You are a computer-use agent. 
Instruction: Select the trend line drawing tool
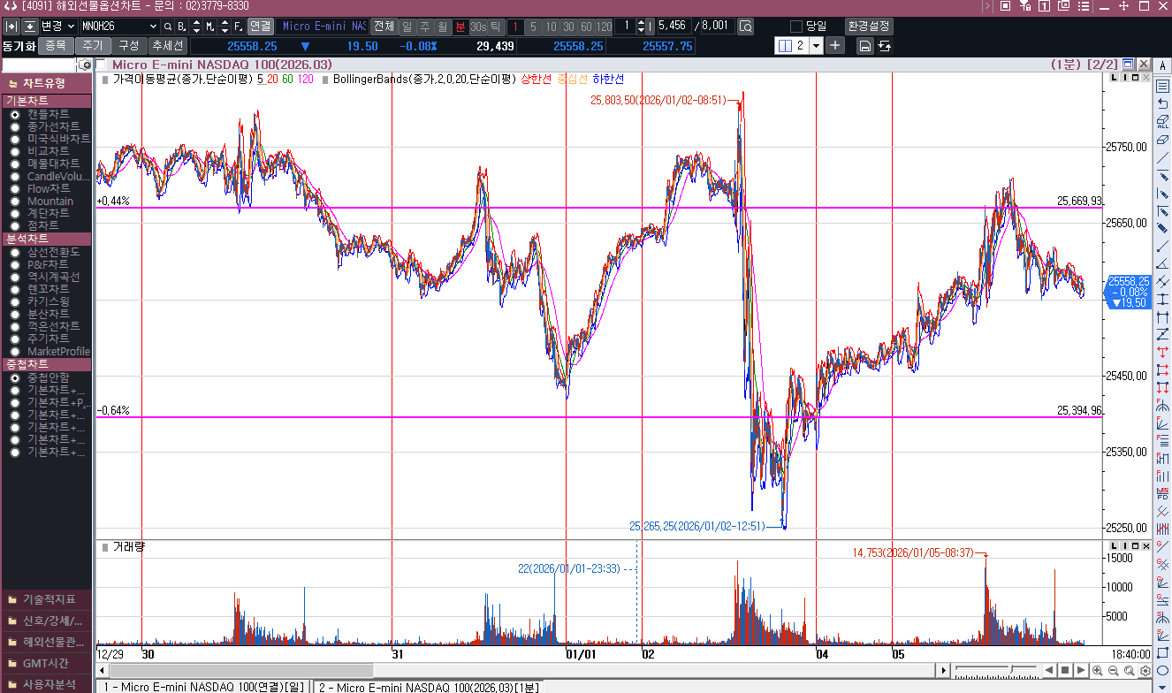pos(1162,157)
